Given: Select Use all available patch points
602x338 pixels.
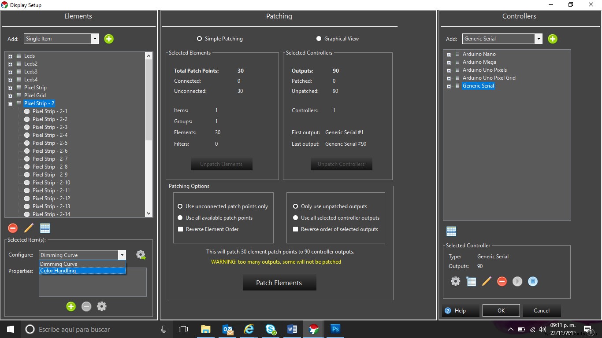Looking at the screenshot, I should [180, 217].
